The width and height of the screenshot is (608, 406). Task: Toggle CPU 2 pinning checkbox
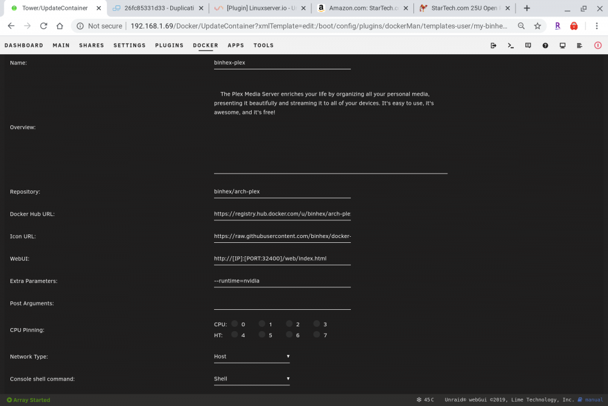[x=289, y=323]
